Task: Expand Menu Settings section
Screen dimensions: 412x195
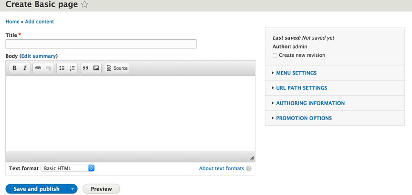Action: click(x=296, y=73)
